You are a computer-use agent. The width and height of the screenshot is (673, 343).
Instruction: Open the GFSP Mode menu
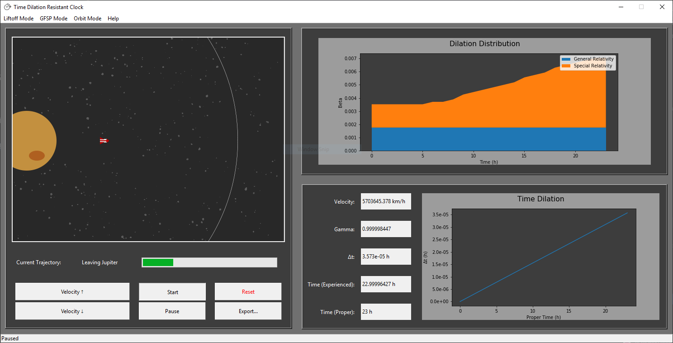click(53, 19)
